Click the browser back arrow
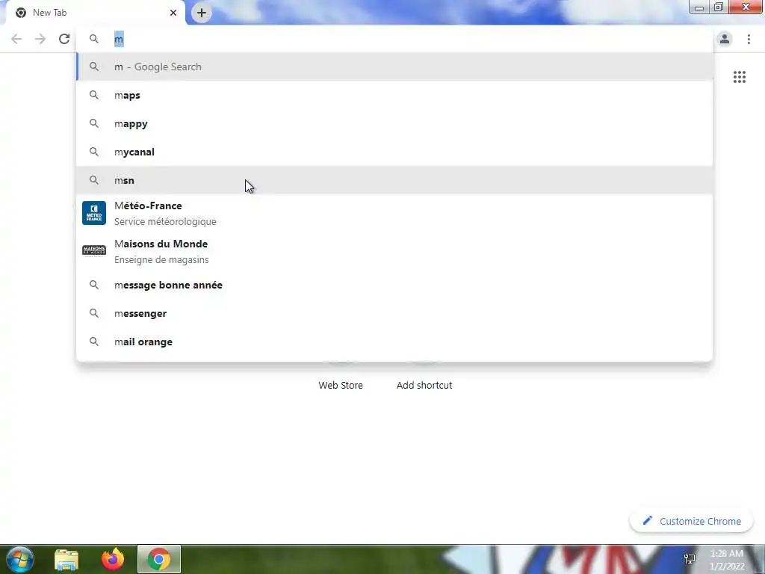Screen dimensions: 765x574 (16, 39)
